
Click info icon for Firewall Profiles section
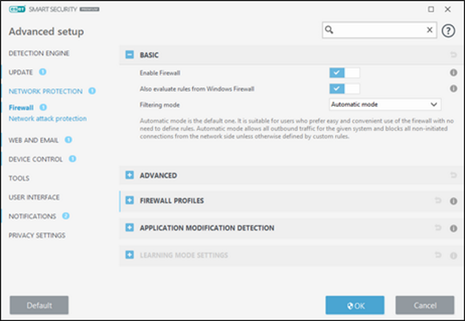(x=453, y=201)
